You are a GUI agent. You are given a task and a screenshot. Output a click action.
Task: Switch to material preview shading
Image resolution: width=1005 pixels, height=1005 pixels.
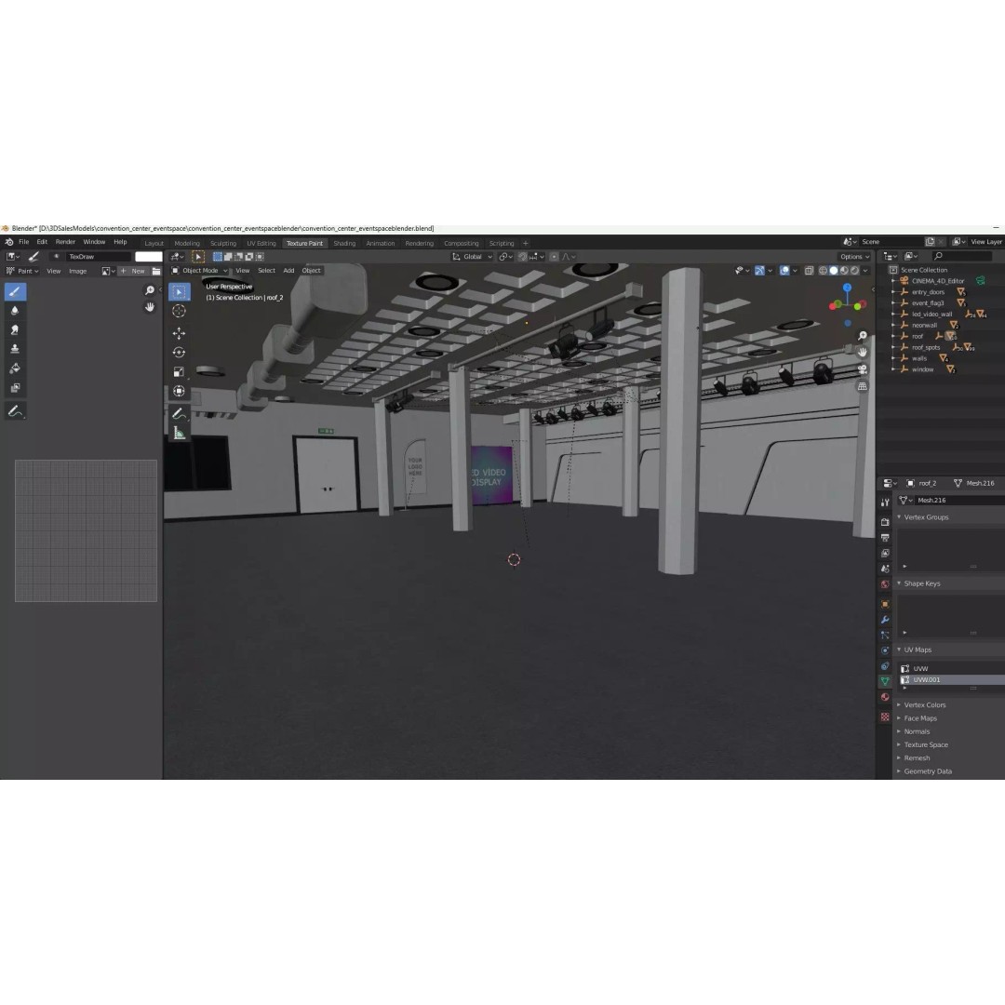844,271
